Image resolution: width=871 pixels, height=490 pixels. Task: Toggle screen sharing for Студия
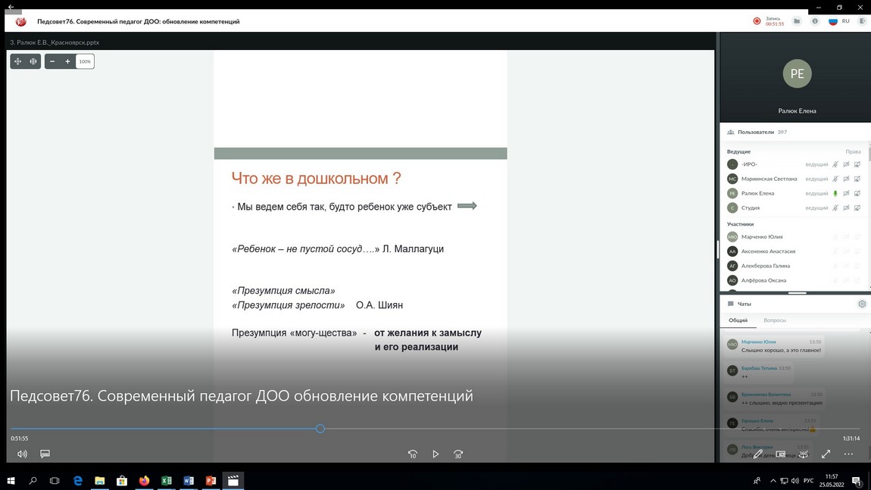[857, 208]
